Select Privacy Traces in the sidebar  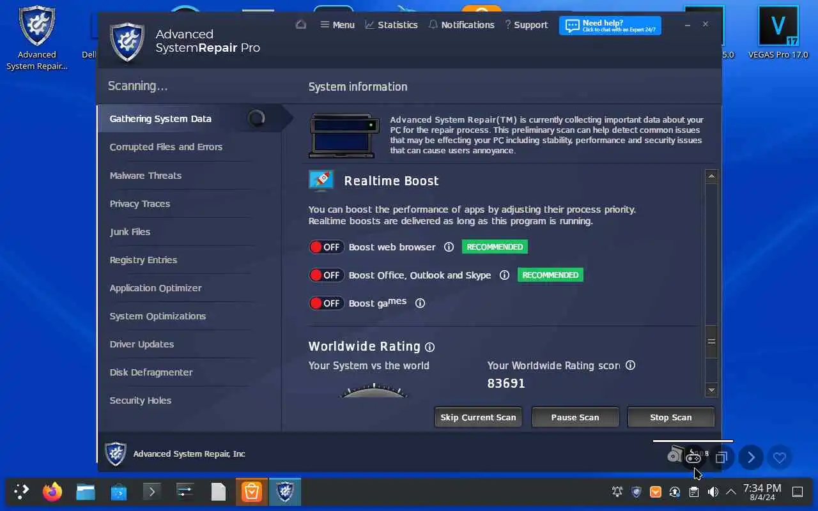coord(140,204)
